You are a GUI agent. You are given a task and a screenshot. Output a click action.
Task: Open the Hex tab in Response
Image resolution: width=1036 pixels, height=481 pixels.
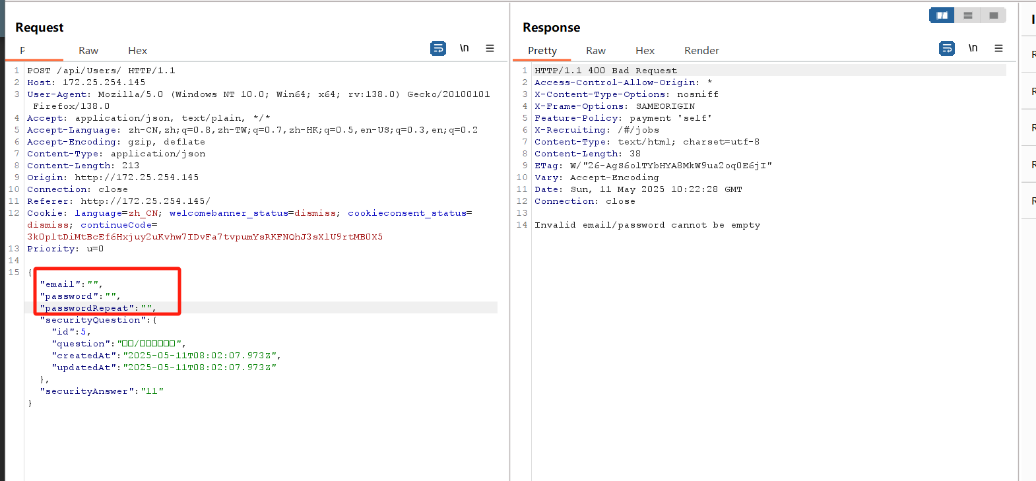[x=645, y=51]
